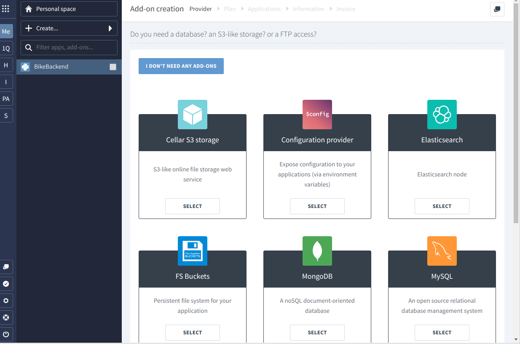
Task: Select the Elasticsearch add-on
Action: (442, 206)
